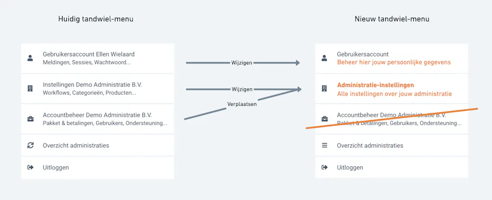
Task: Choose Uitloggen in the current menu
Action: 98,167
